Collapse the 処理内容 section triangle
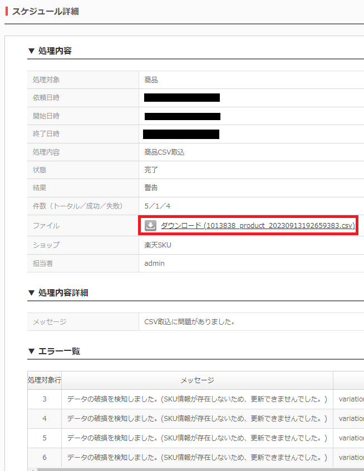This screenshot has width=364, height=471. click(x=31, y=51)
